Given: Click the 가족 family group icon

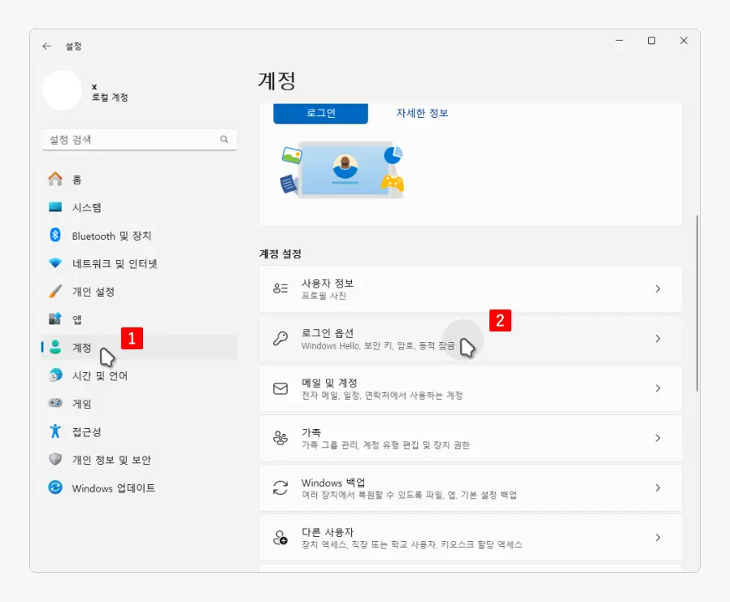Looking at the screenshot, I should tap(280, 438).
